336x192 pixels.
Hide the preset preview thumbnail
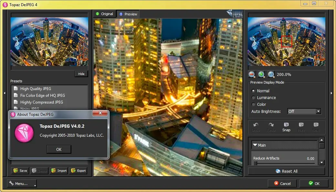coord(81,74)
